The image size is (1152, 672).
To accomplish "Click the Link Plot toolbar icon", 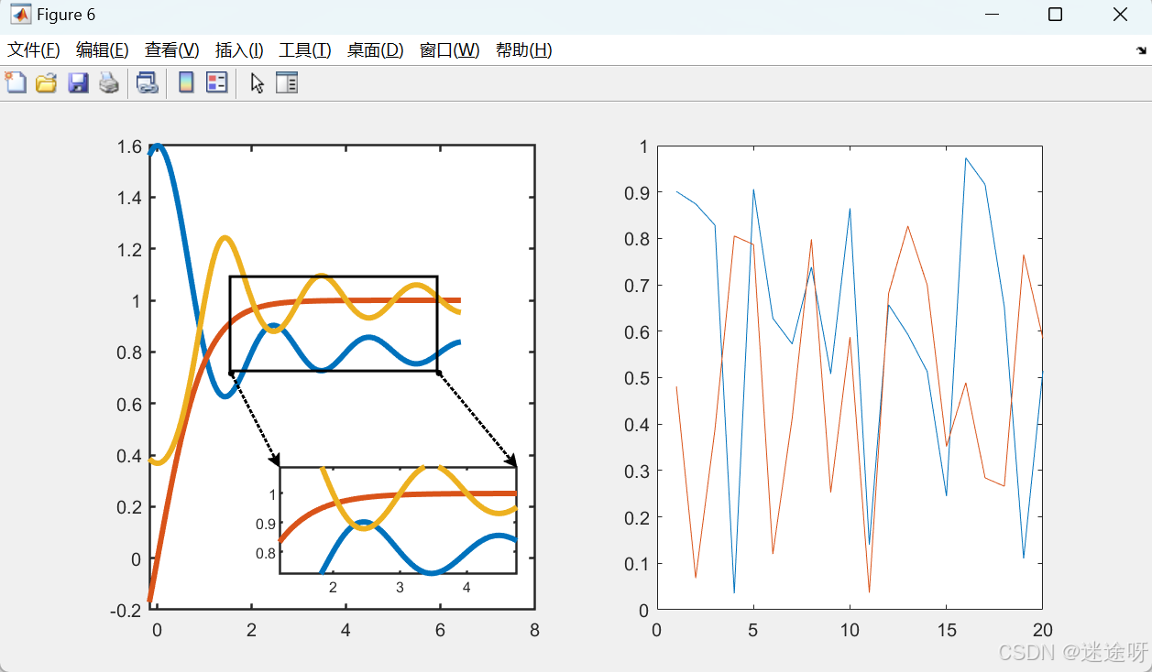I will click(147, 83).
